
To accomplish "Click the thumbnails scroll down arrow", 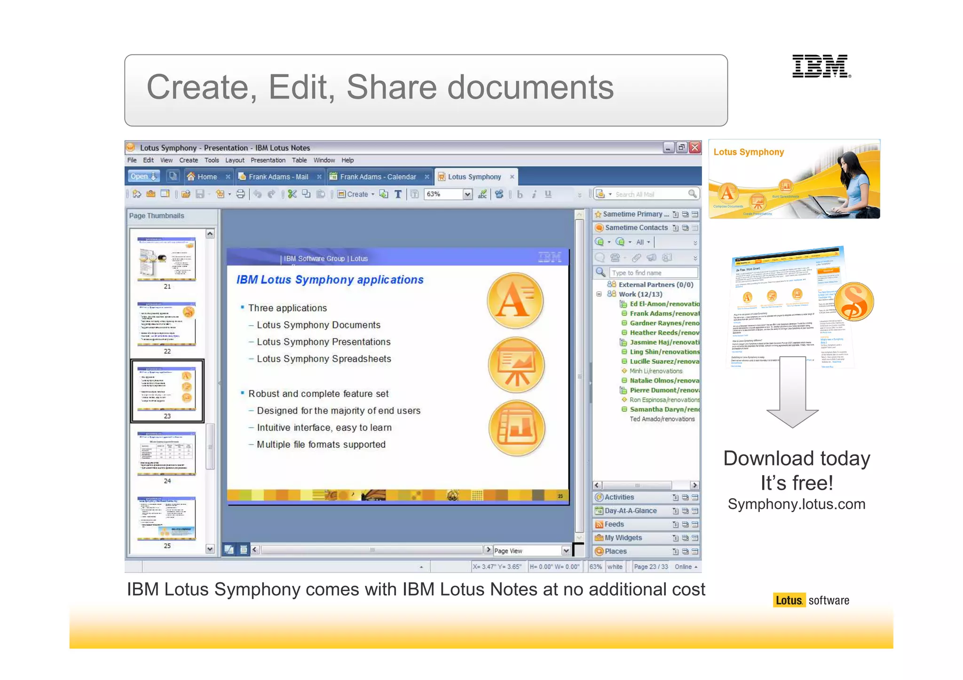I will 210,548.
